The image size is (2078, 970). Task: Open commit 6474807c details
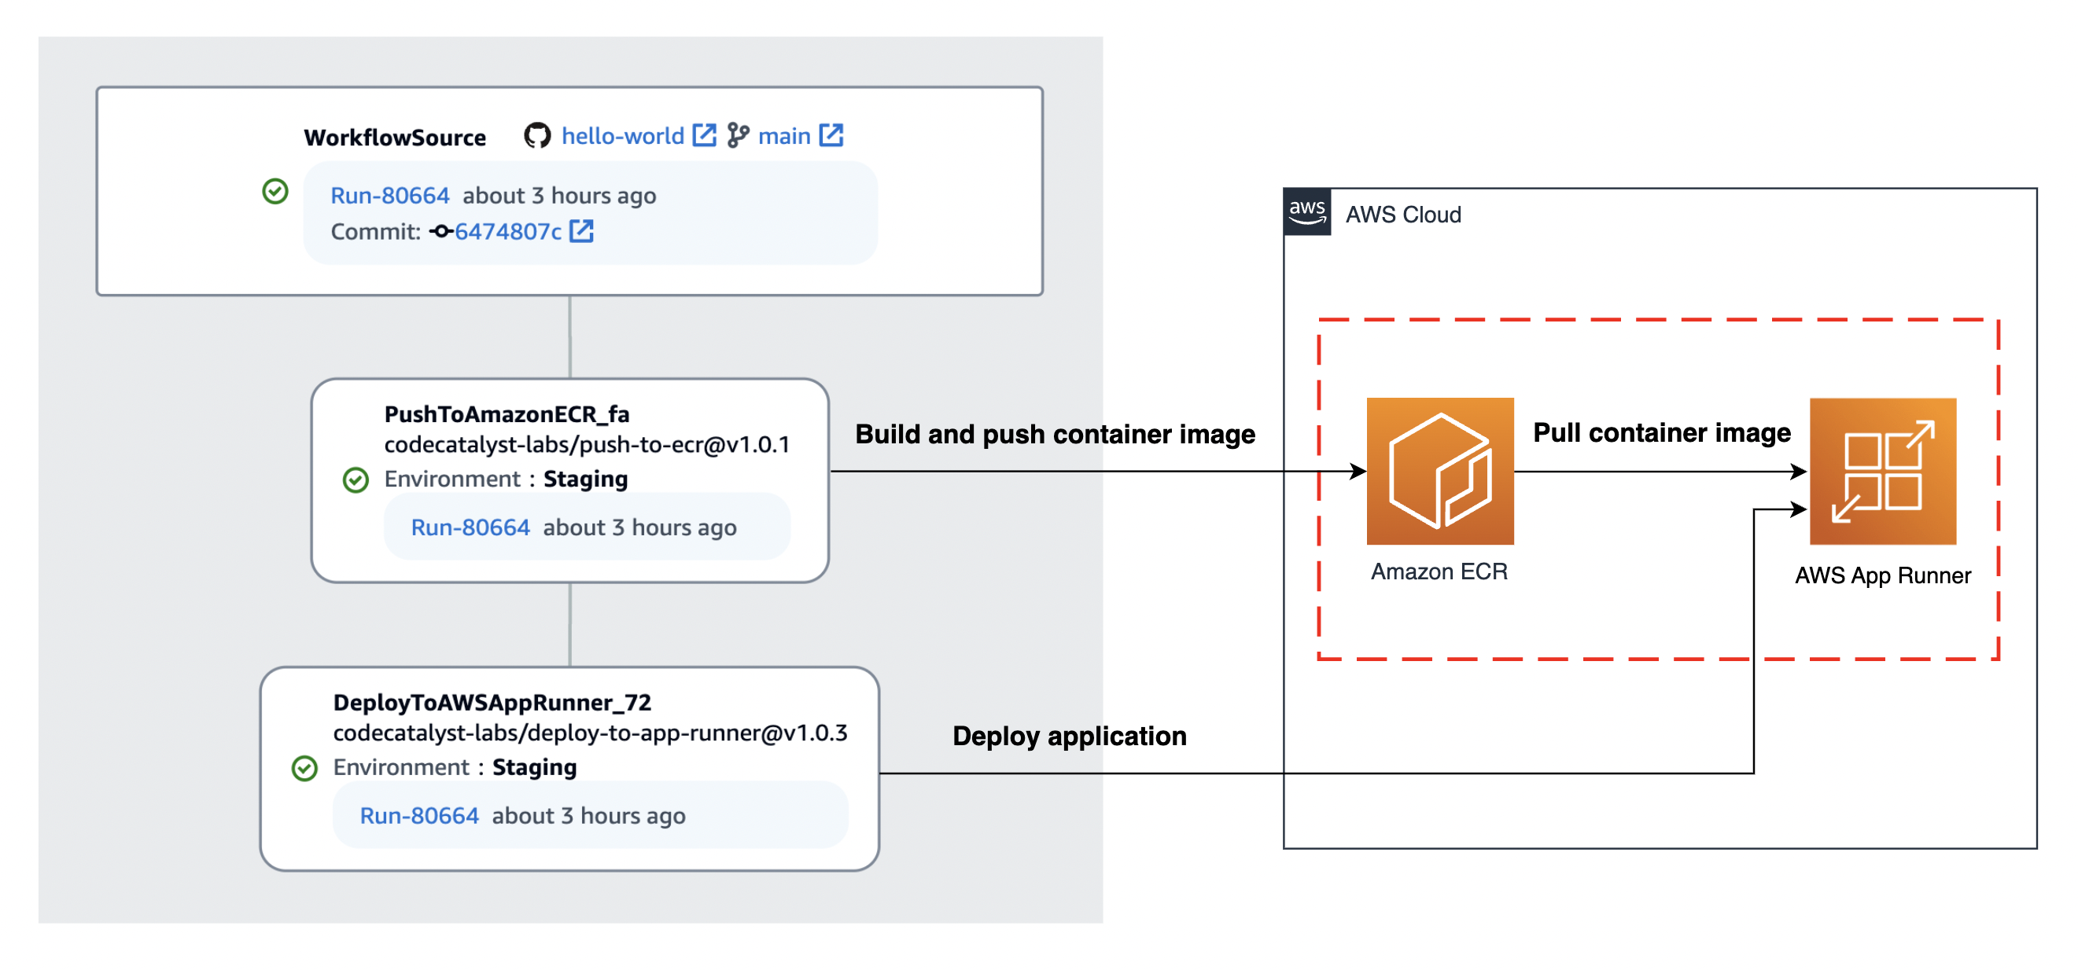(x=508, y=231)
